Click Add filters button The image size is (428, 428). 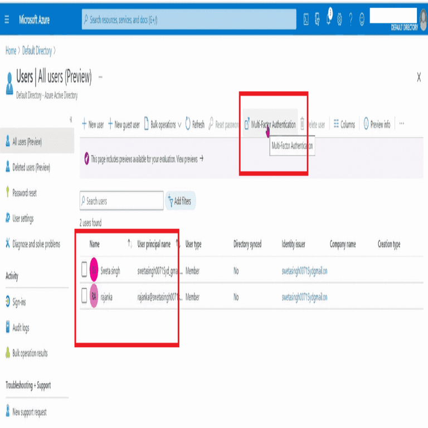click(x=180, y=201)
